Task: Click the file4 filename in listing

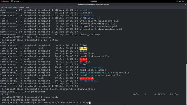Action: point(84,51)
